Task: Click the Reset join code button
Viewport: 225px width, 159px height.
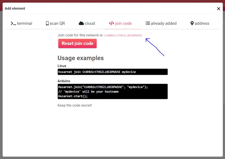Action: tap(78, 44)
